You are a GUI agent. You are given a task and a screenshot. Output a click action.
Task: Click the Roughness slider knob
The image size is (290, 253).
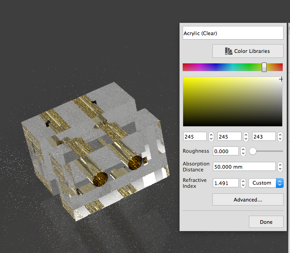(x=253, y=151)
